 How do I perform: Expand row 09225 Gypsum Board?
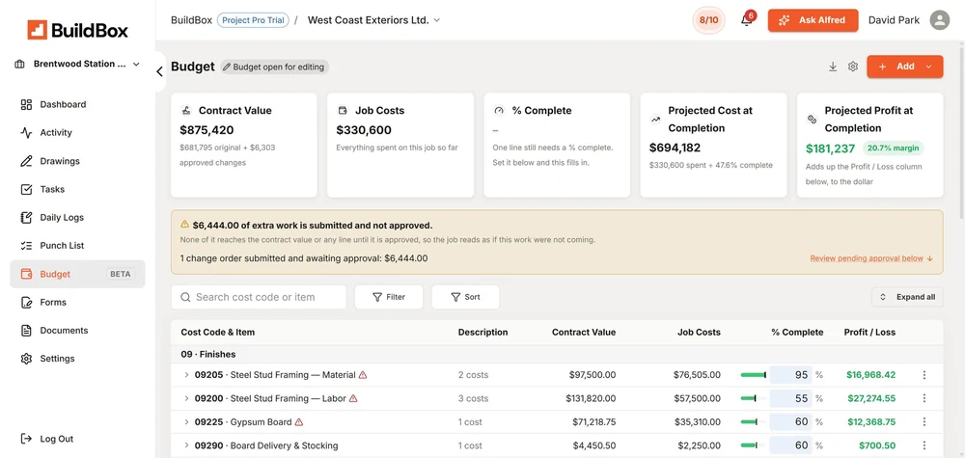(x=186, y=422)
